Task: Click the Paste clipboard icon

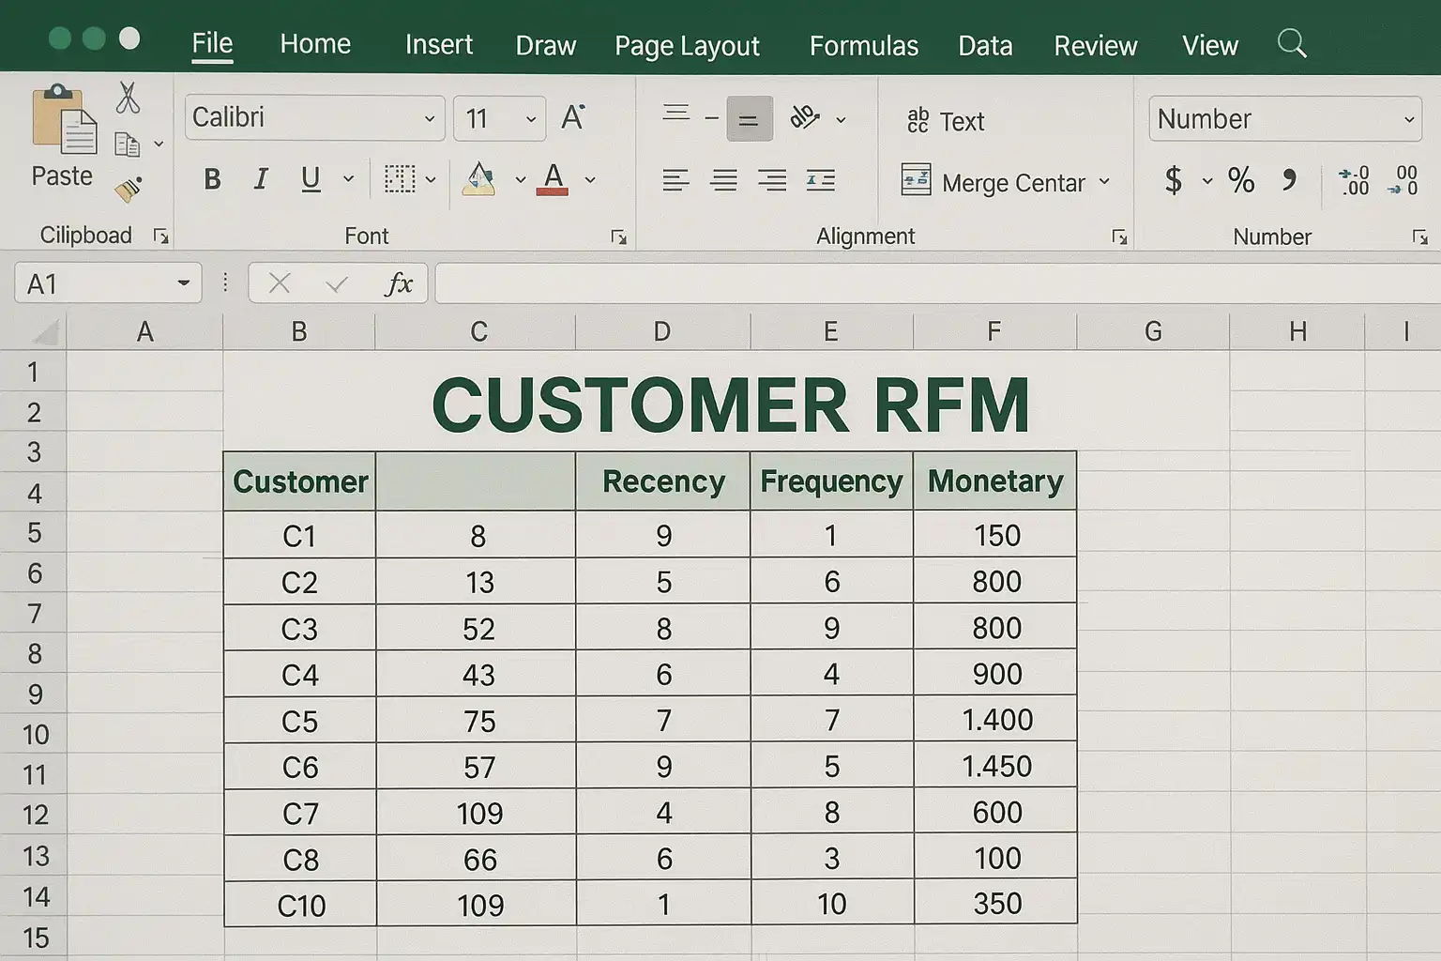Action: point(63,120)
